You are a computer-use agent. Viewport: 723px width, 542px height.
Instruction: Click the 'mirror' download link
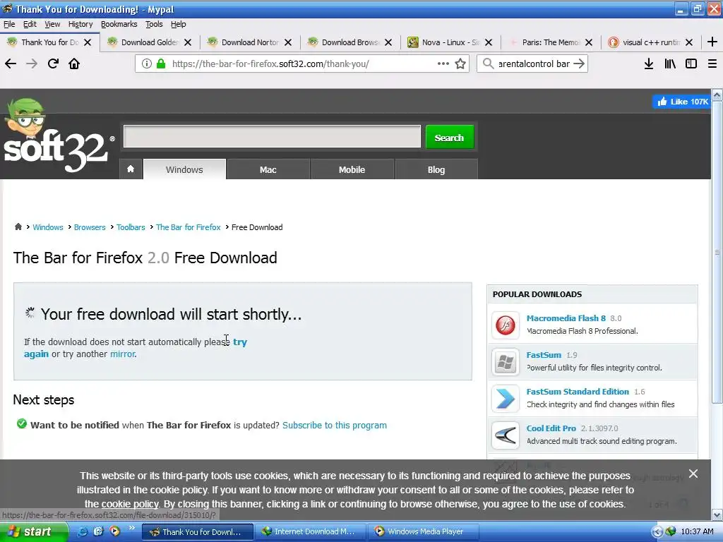click(x=123, y=354)
